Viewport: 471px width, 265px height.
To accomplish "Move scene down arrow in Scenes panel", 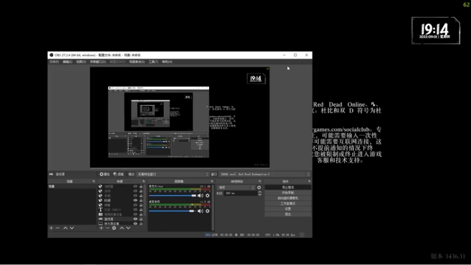I will click(72, 228).
